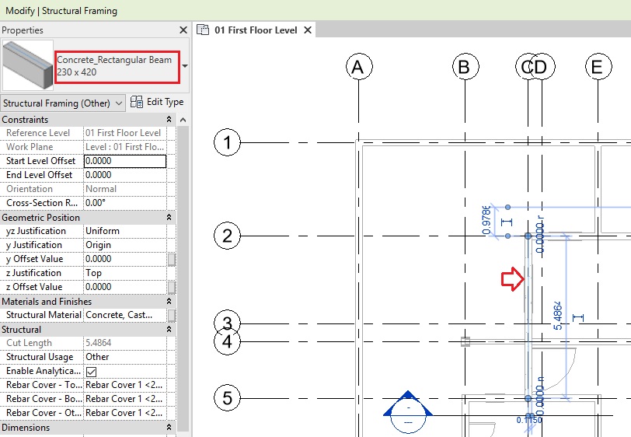Collapse the Constraints section
Viewport: 631px width, 437px height.
point(169,120)
